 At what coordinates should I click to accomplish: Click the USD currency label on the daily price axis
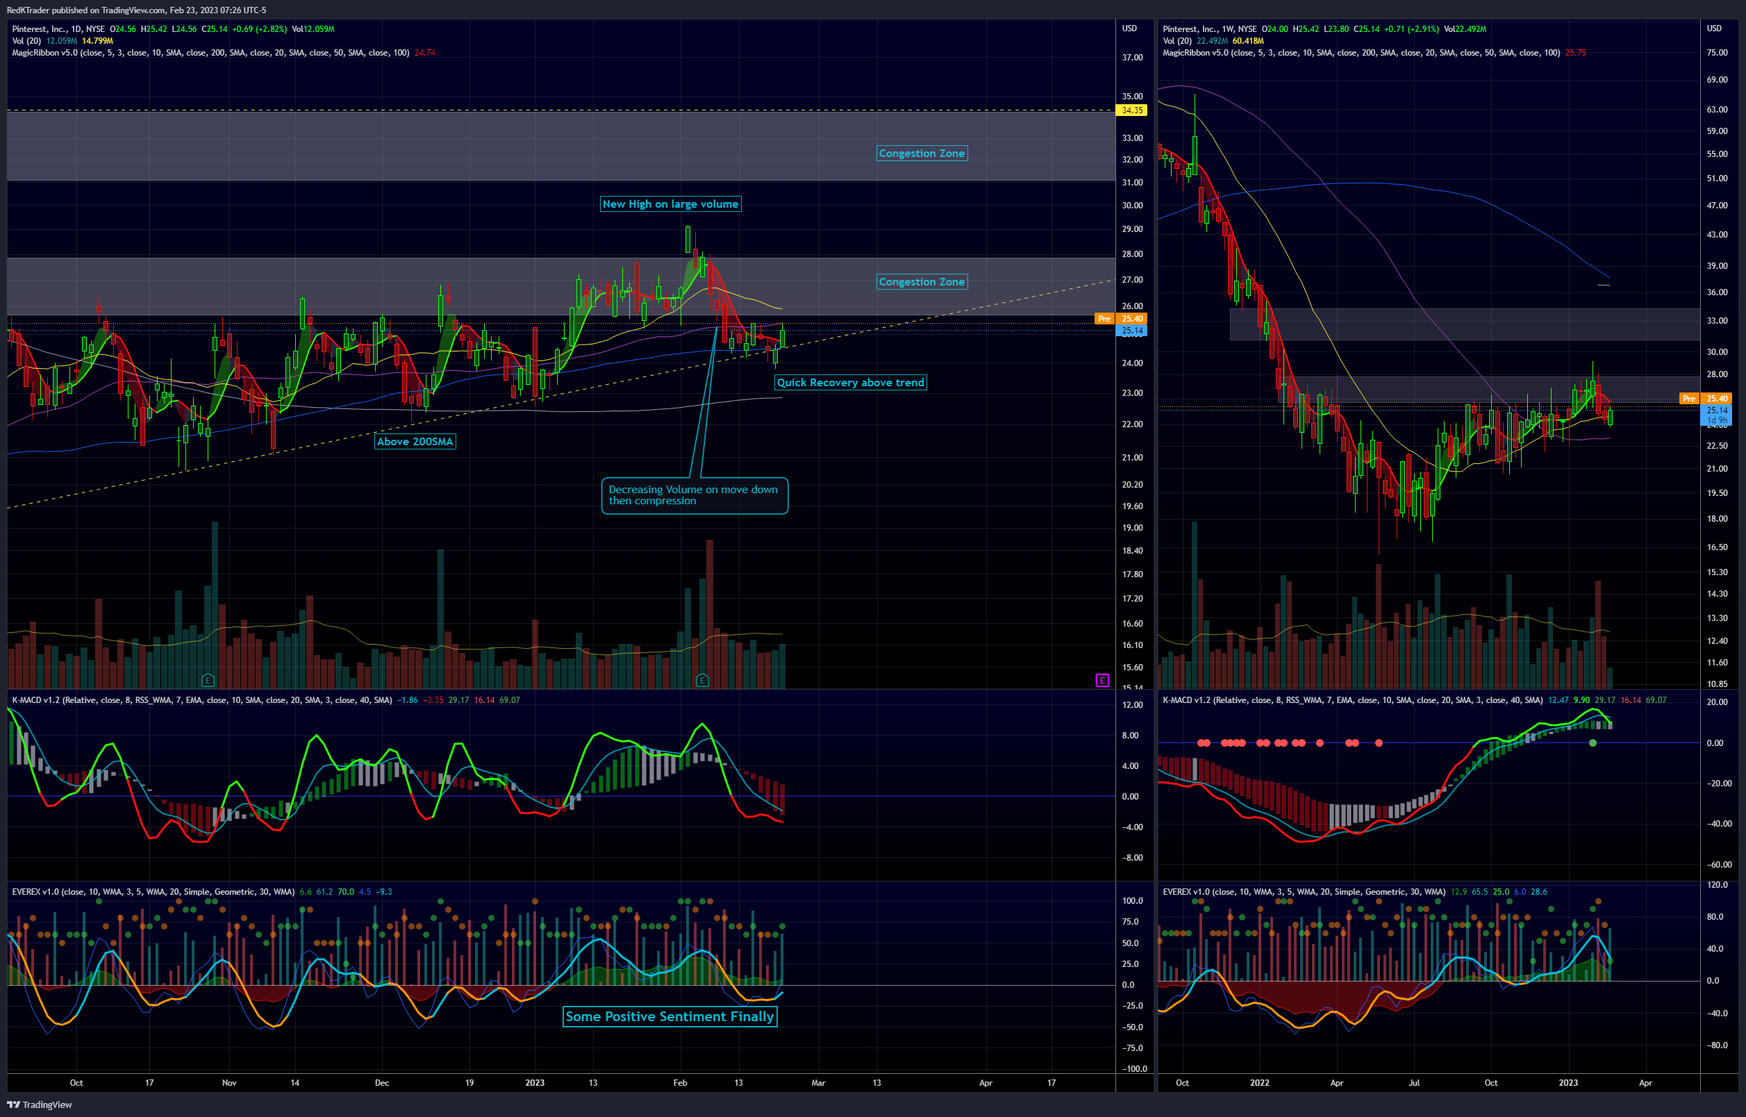point(1130,28)
